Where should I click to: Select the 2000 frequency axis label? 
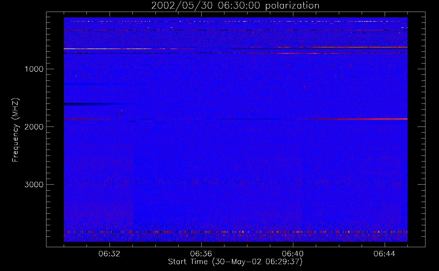coord(34,127)
